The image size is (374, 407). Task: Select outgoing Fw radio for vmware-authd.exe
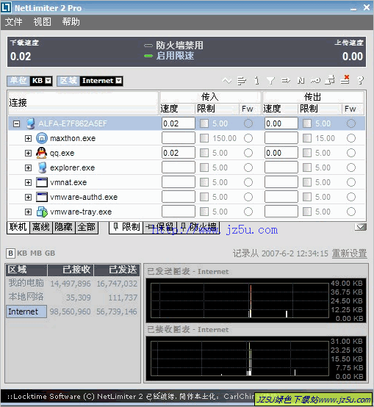351,197
